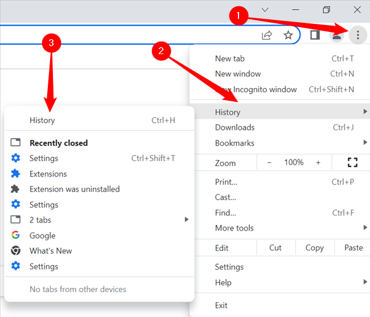Click gear icon beside Settings Ctrl+Shift+T
Image resolution: width=370 pixels, height=317 pixels.
coord(15,158)
